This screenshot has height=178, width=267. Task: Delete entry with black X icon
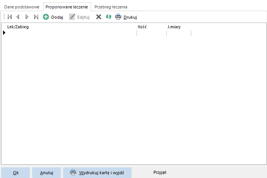coord(99,17)
